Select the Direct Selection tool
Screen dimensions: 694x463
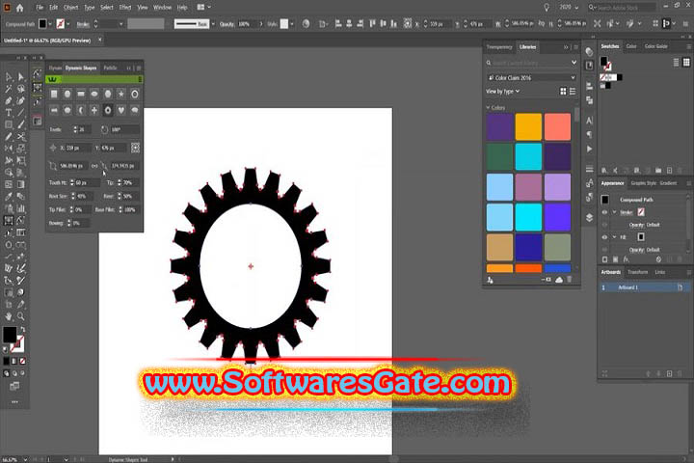point(20,77)
